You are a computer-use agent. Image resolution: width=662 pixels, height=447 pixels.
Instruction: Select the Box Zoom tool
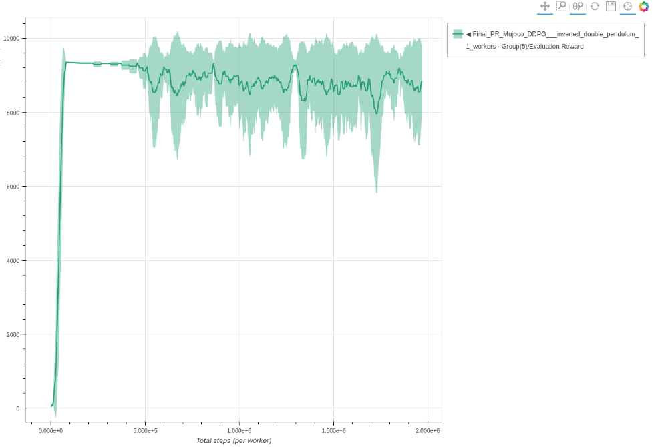[x=561, y=6]
